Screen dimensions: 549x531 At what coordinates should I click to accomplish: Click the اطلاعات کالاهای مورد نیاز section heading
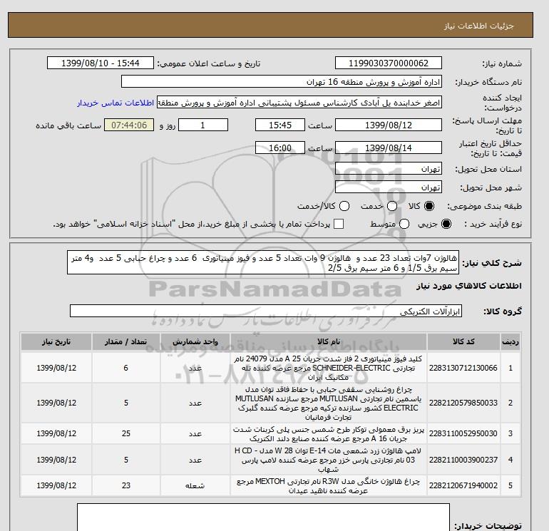pos(469,286)
